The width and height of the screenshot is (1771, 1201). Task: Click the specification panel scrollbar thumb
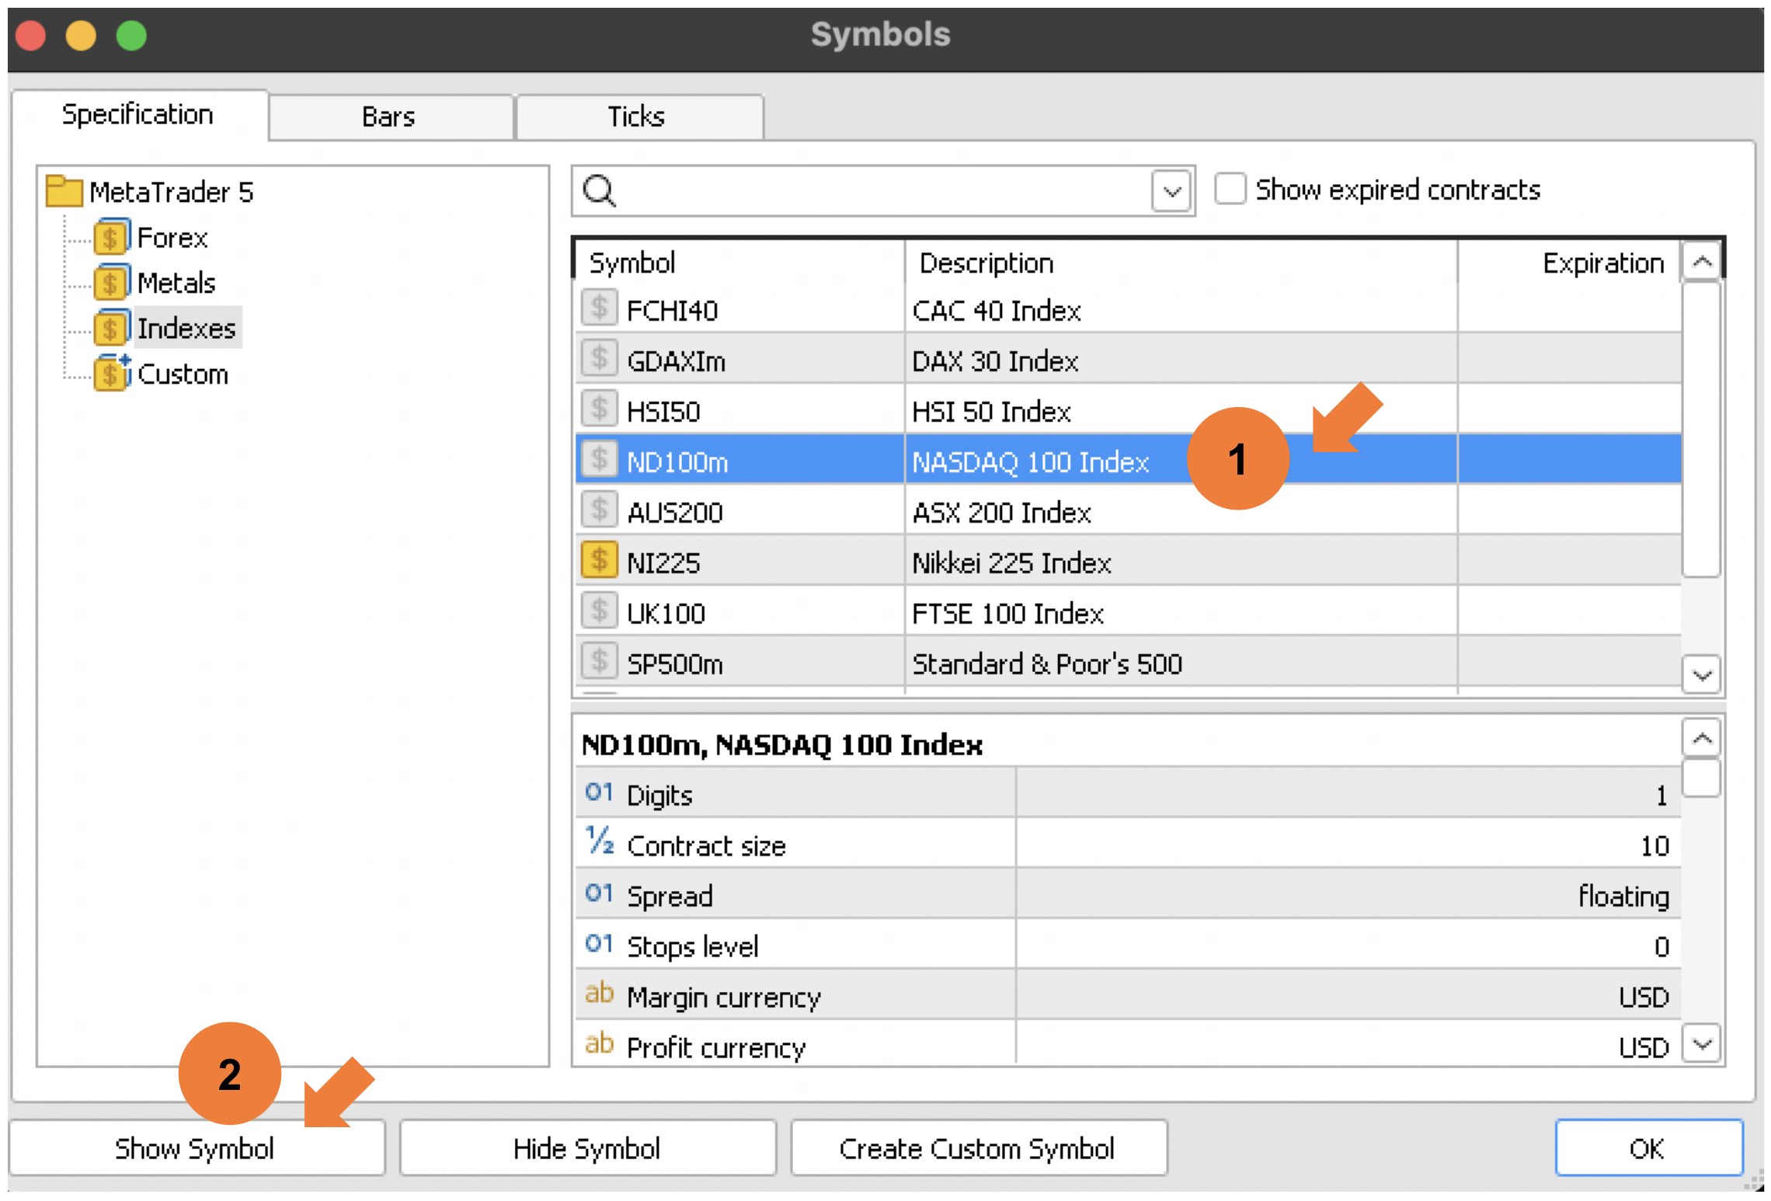tap(1701, 778)
